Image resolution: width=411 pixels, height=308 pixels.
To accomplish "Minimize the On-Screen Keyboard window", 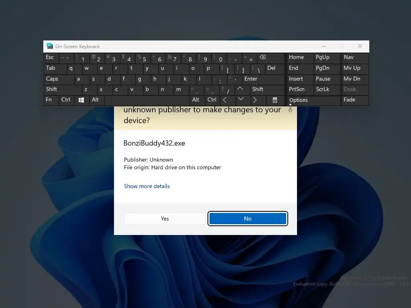I will (x=324, y=47).
